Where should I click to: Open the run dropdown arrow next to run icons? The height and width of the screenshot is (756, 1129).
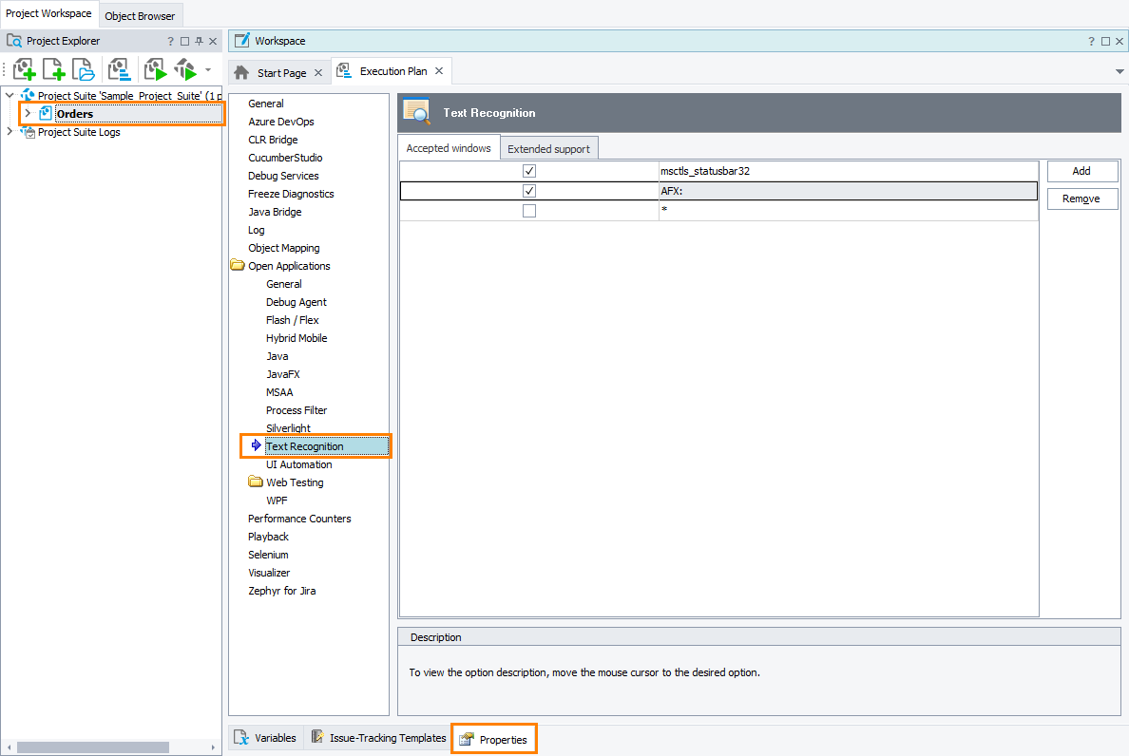click(x=206, y=68)
